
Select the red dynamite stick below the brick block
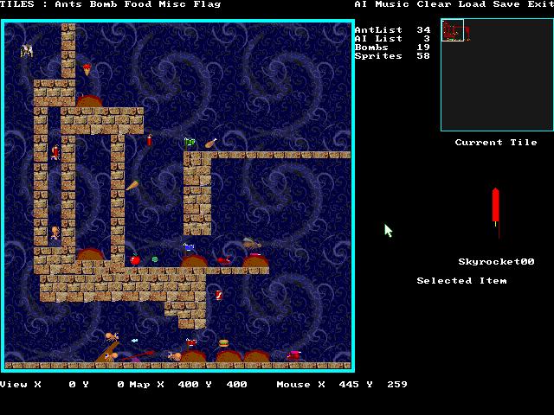click(150, 140)
